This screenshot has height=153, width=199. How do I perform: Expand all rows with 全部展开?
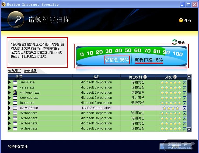click(15, 71)
